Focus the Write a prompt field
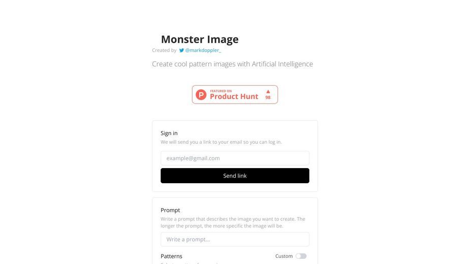 pos(235,240)
